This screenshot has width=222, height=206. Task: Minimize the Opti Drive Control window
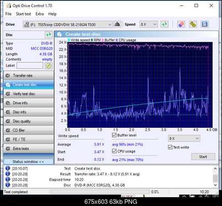pos(182,6)
